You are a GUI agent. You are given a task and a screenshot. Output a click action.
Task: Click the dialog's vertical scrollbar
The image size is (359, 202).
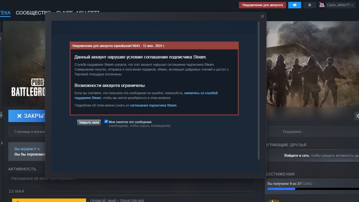(x=259, y=91)
